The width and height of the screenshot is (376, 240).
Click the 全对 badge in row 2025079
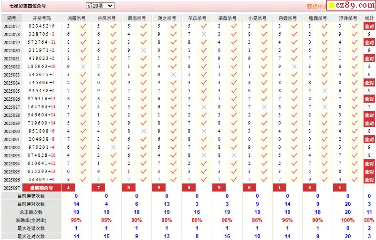coord(369,42)
